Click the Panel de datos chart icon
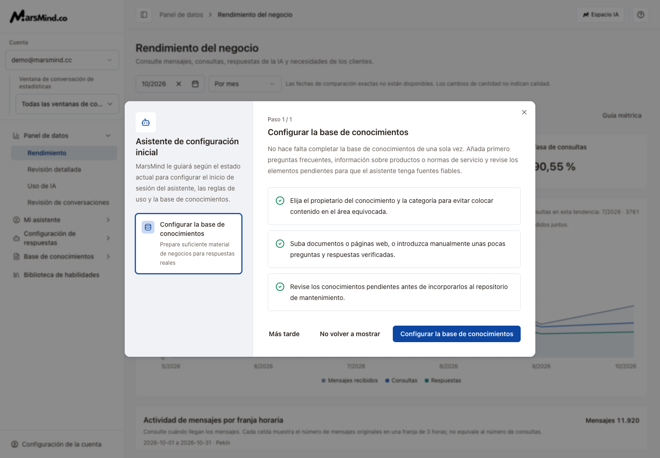 click(x=16, y=136)
